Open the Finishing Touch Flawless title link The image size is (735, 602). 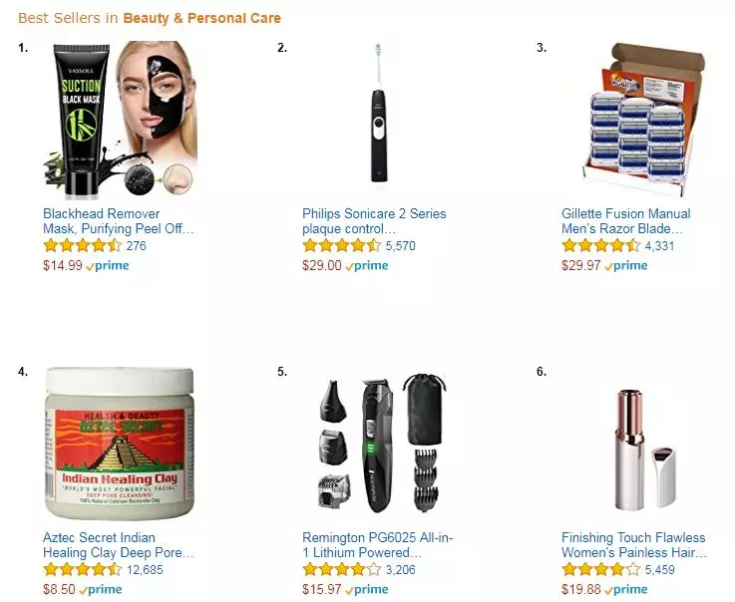[634, 545]
